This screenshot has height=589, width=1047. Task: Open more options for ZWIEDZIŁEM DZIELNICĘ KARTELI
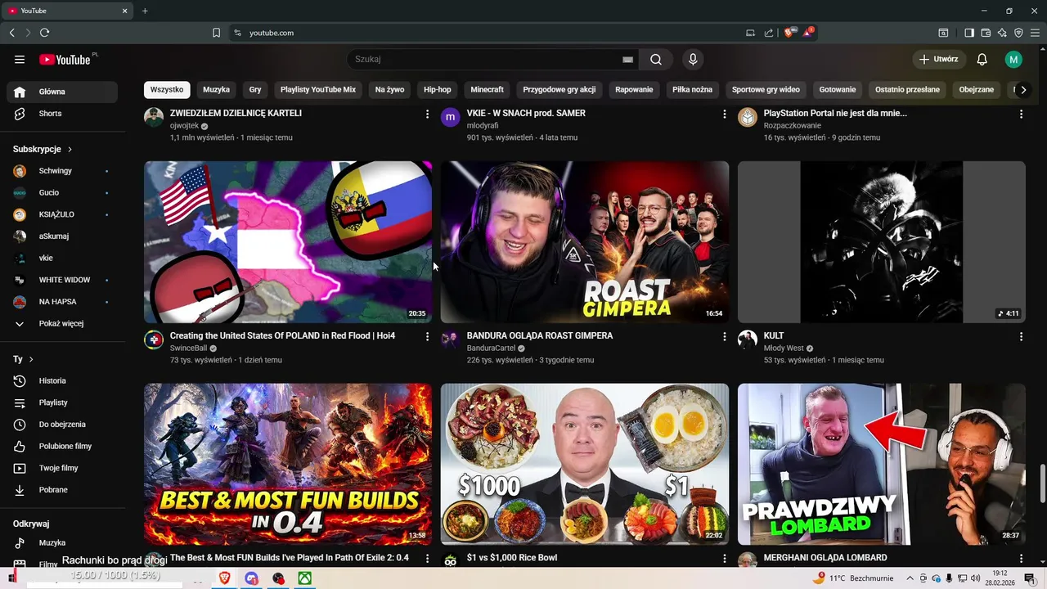[x=427, y=115]
